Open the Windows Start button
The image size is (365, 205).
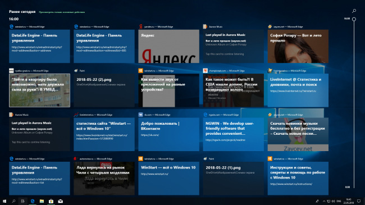click(x=4, y=201)
